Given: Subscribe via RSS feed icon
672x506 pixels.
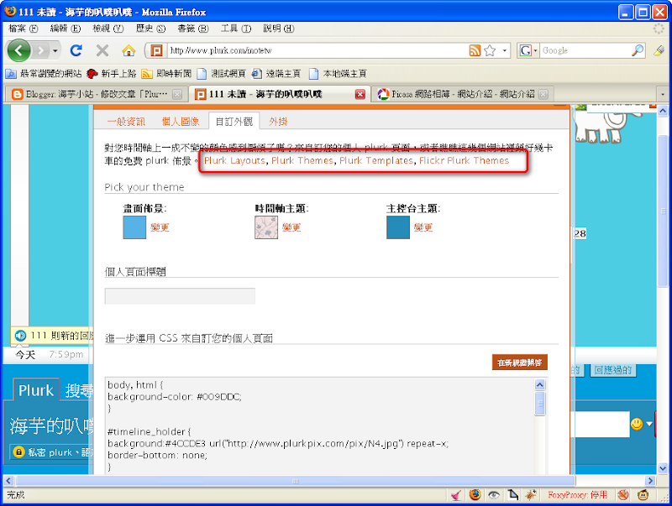Looking at the screenshot, I should coord(475,50).
